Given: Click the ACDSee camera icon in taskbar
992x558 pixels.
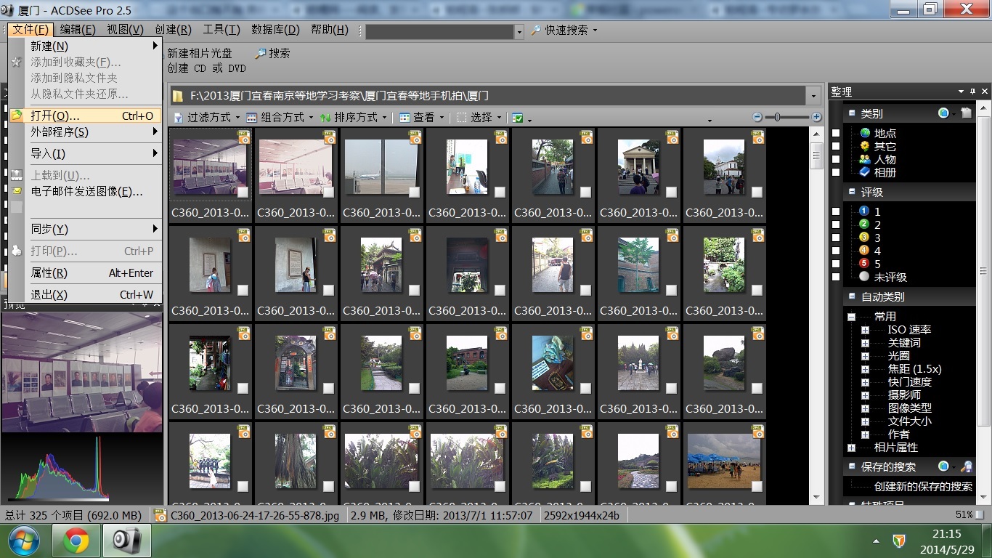Looking at the screenshot, I should [x=126, y=541].
